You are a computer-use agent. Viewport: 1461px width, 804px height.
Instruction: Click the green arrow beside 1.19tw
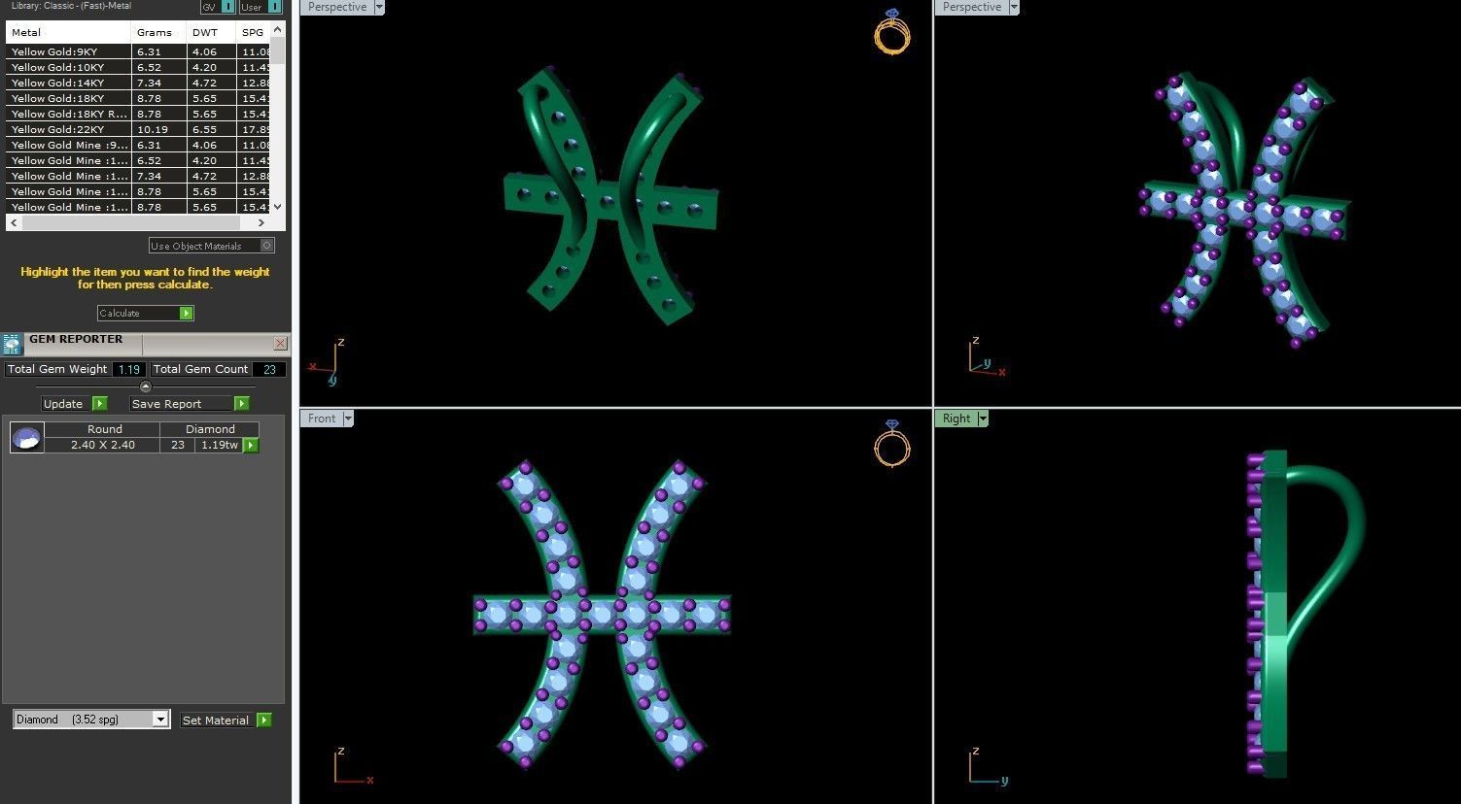(251, 445)
